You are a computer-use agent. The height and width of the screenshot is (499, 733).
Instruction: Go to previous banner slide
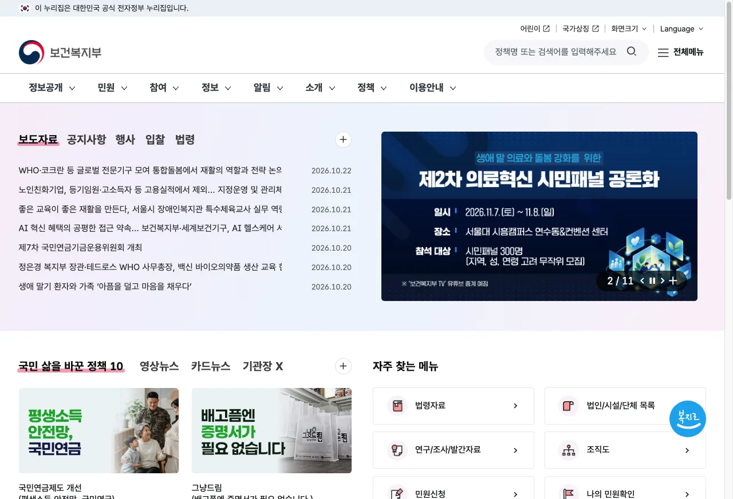[642, 280]
